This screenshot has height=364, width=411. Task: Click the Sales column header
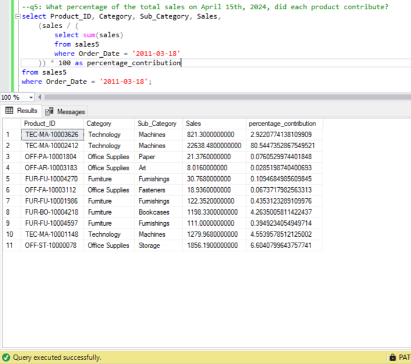(x=214, y=124)
